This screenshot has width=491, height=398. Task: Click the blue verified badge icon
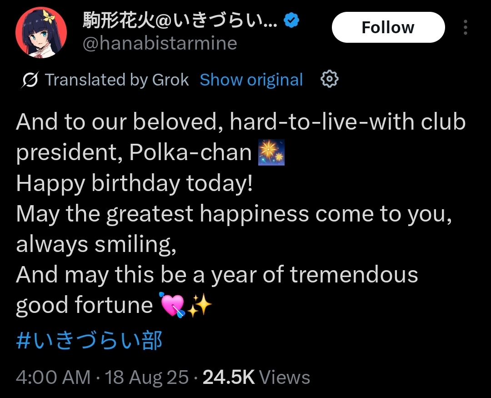pos(291,20)
